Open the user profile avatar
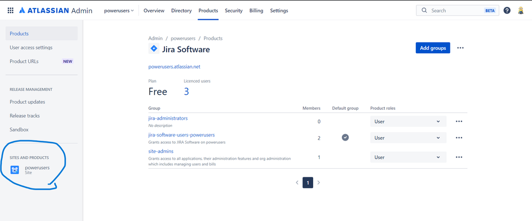Image resolution: width=532 pixels, height=221 pixels. pyautogui.click(x=521, y=11)
